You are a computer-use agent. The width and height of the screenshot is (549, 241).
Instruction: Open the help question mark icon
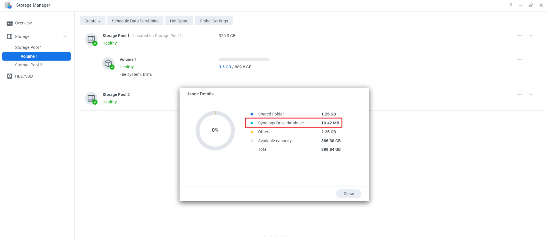pyautogui.click(x=511, y=5)
